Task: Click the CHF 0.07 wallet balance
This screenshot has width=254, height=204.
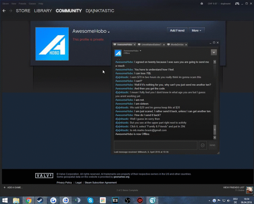Action: (212, 3)
